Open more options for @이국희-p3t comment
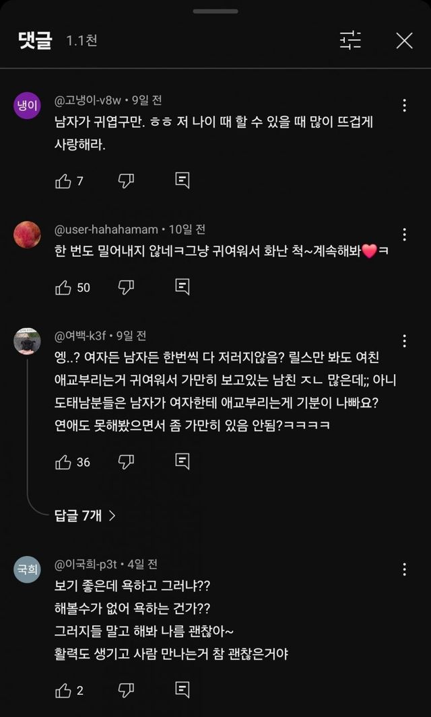 coord(404,570)
